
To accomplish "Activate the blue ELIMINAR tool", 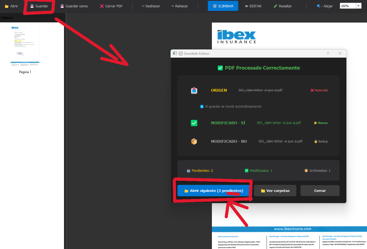I will click(x=223, y=6).
